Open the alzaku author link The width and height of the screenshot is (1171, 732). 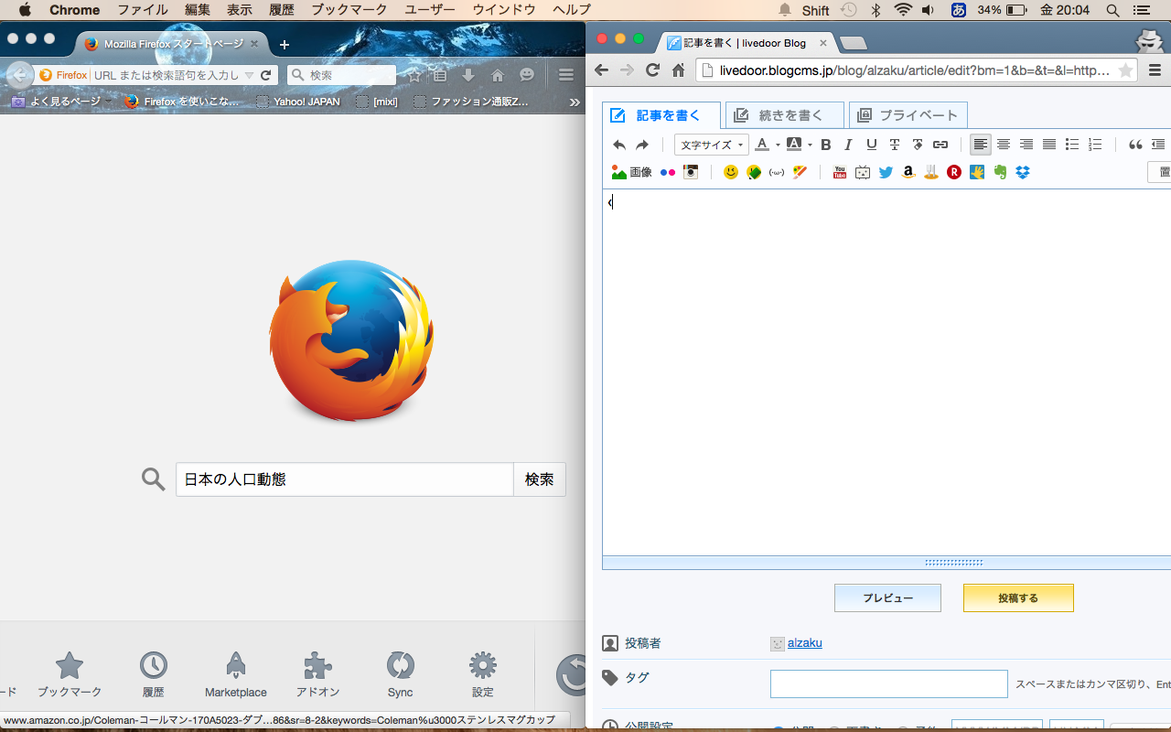(x=805, y=642)
